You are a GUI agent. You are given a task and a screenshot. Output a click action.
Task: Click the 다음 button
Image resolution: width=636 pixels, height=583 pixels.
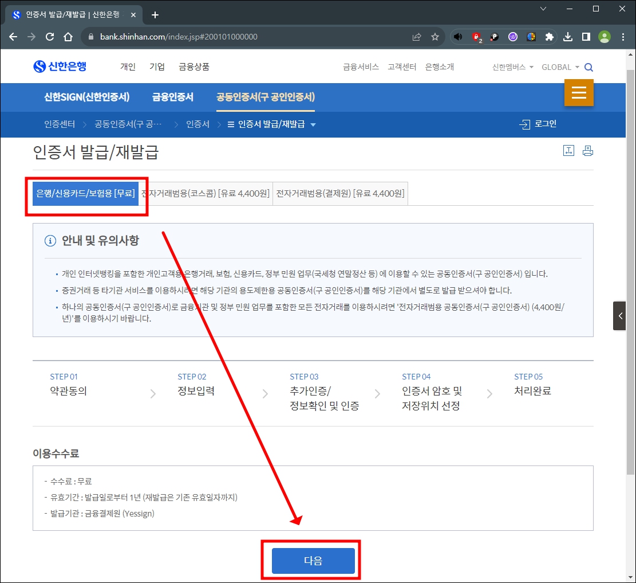(x=313, y=561)
